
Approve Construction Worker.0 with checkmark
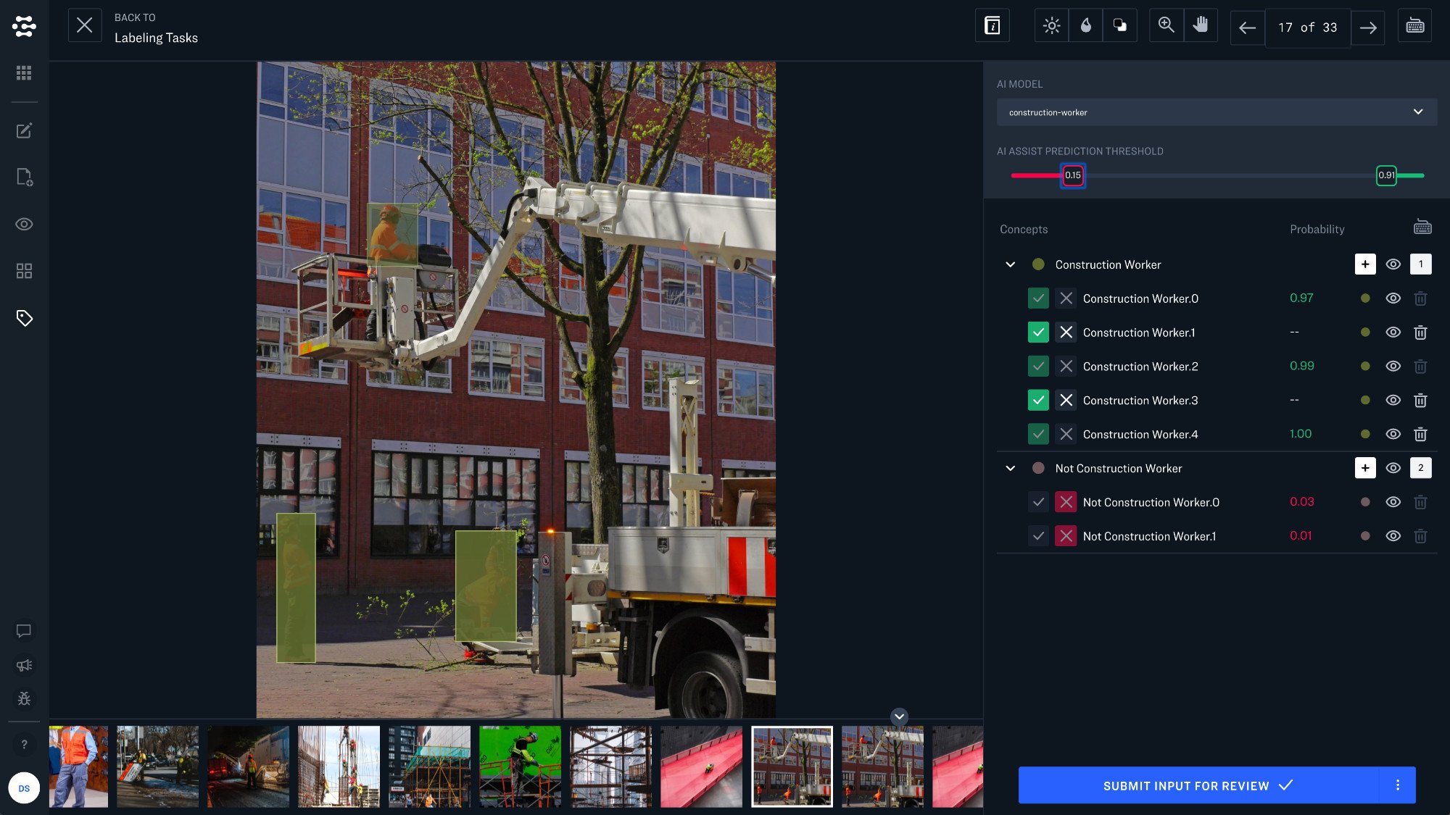click(x=1038, y=298)
